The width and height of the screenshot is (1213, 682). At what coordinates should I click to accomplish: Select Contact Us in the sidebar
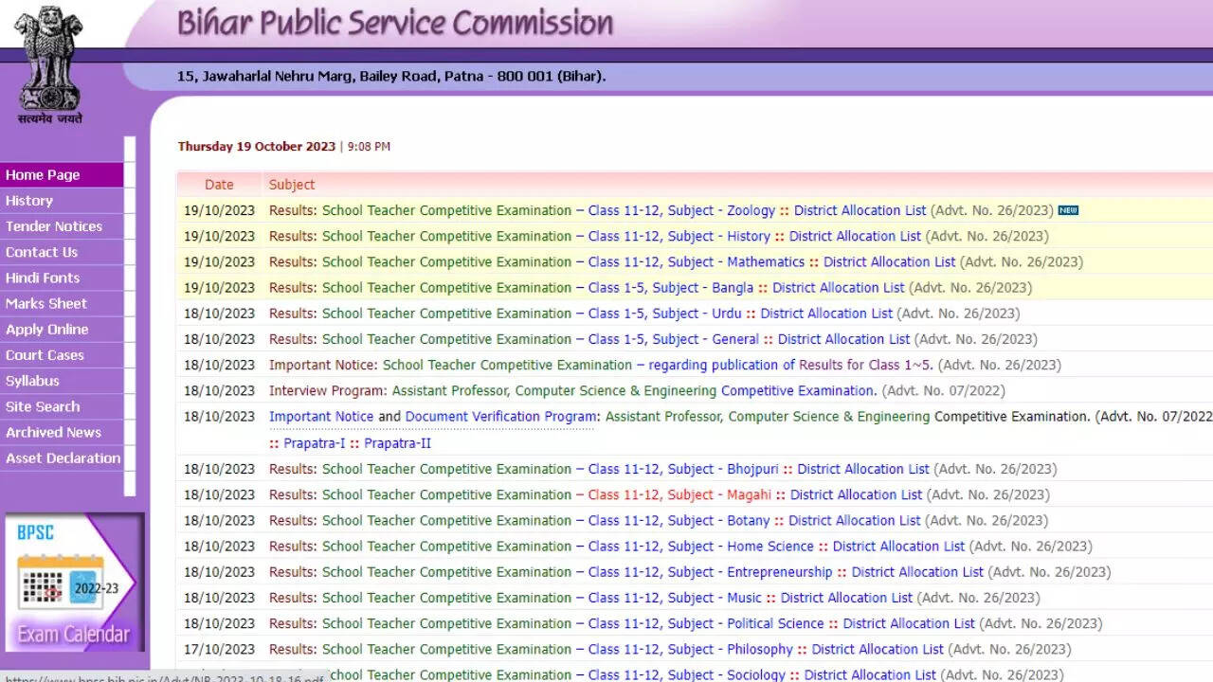click(x=42, y=252)
